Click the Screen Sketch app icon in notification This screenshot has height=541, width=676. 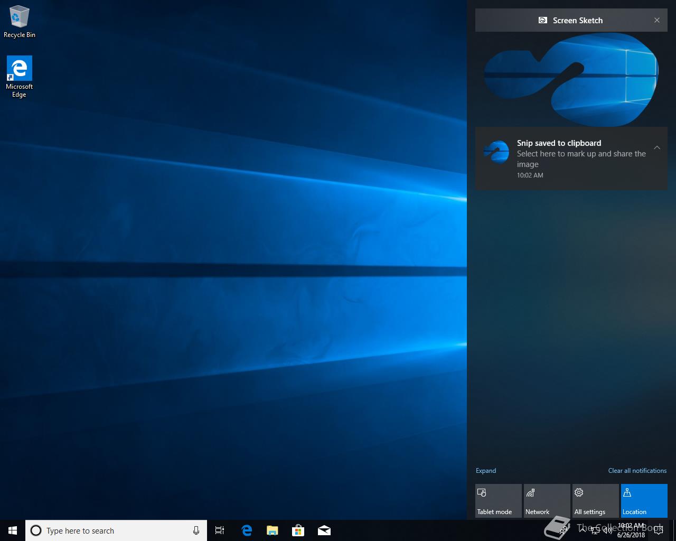coord(496,153)
